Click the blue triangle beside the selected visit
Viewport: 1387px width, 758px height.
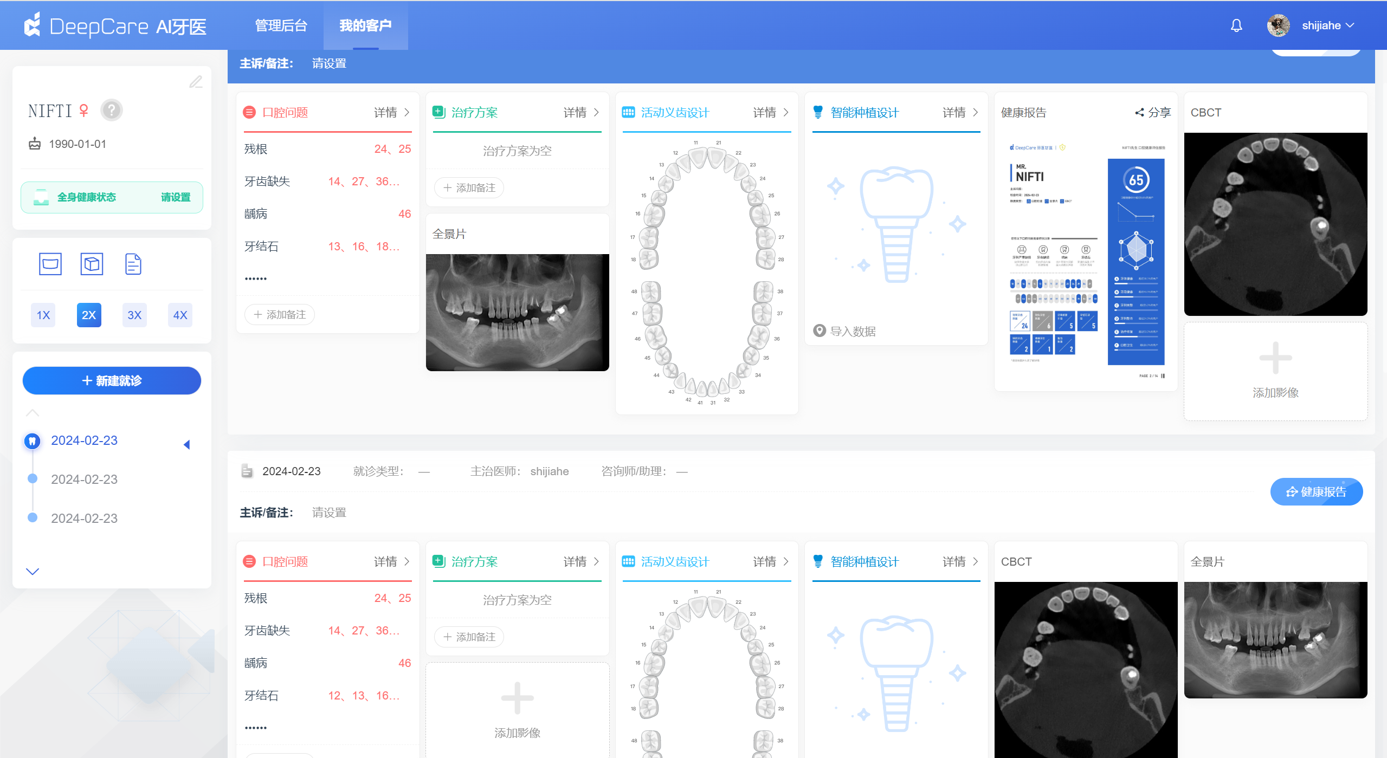[186, 445]
